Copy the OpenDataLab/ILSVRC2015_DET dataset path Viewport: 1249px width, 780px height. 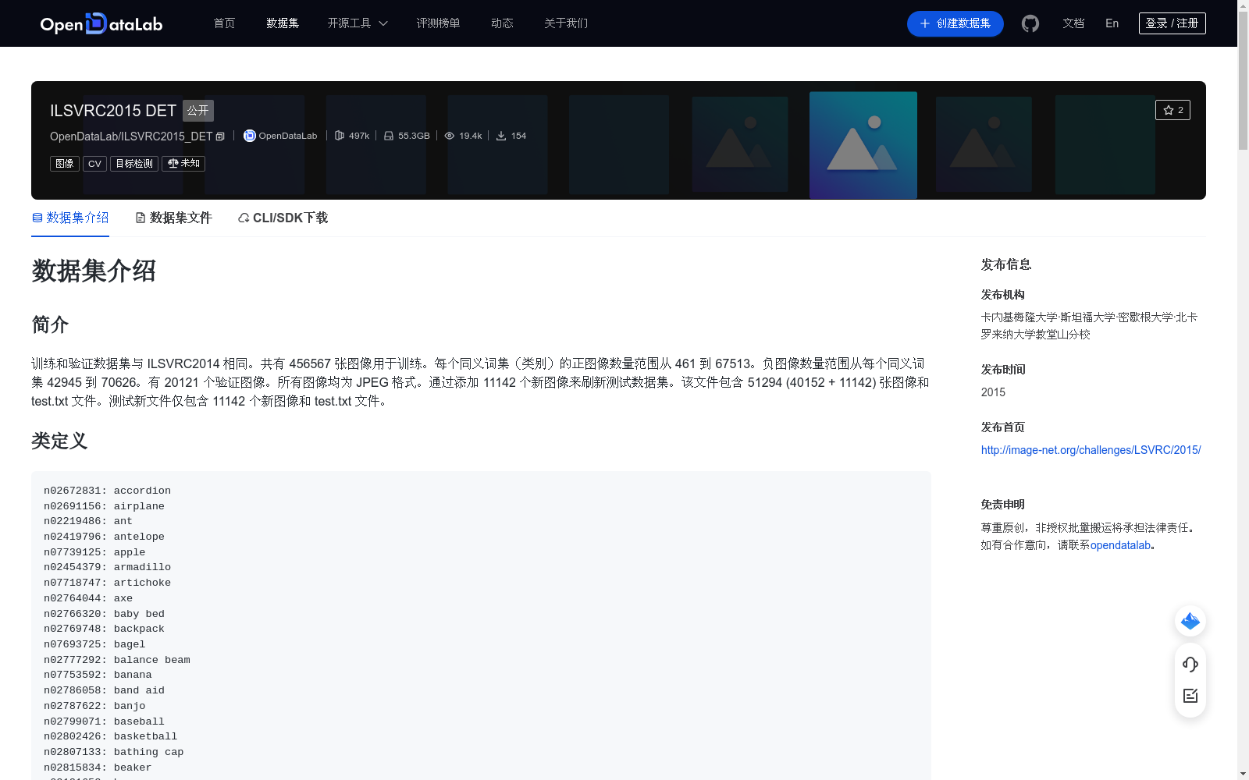click(220, 136)
